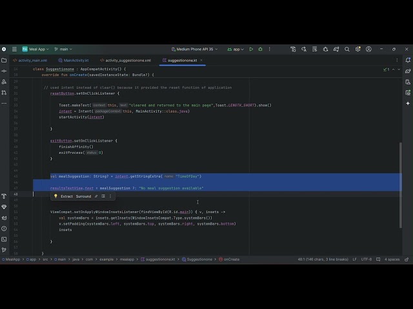Expand the Meal App project dropdown
The height and width of the screenshot is (309, 413).
click(35, 49)
